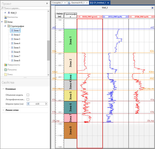The image size is (155, 149).
Task: Click the tree scrollbar up arrow
Action: 48,12
